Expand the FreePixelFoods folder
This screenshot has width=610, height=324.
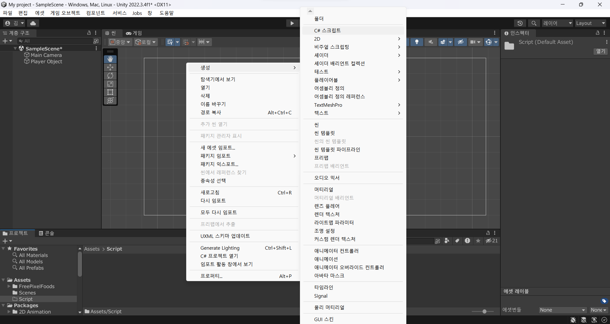[9, 286]
